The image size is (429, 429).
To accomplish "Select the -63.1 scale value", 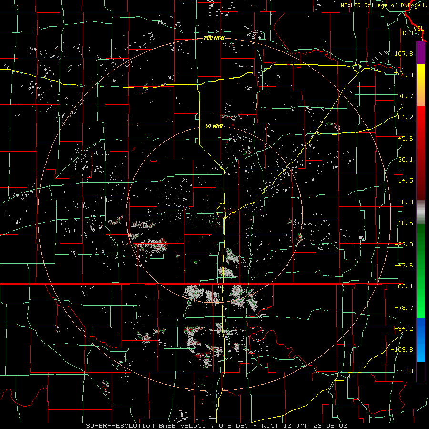I will tap(404, 286).
